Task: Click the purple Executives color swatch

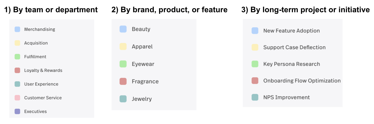Action: pos(17,111)
